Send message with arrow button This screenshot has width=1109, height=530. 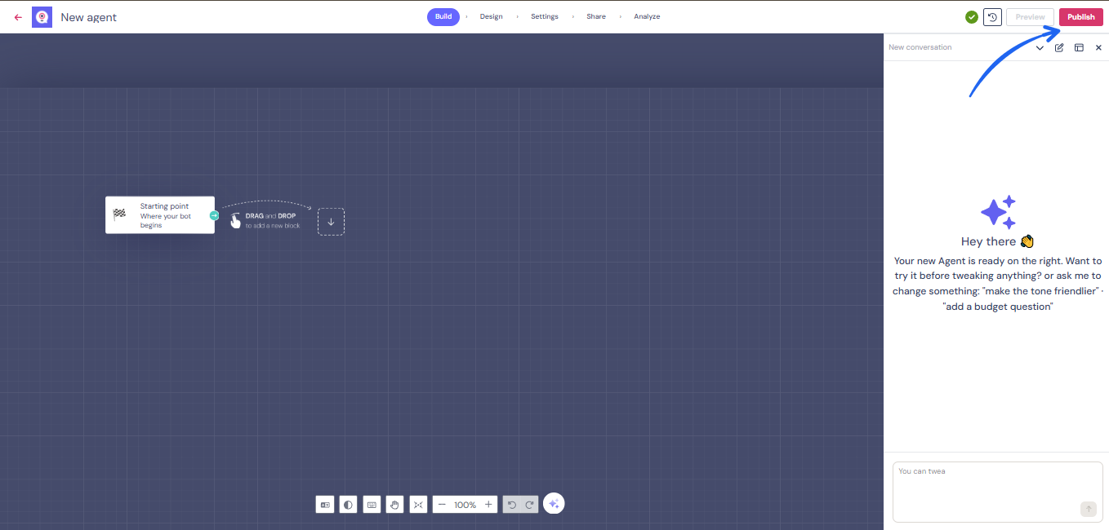pyautogui.click(x=1088, y=509)
